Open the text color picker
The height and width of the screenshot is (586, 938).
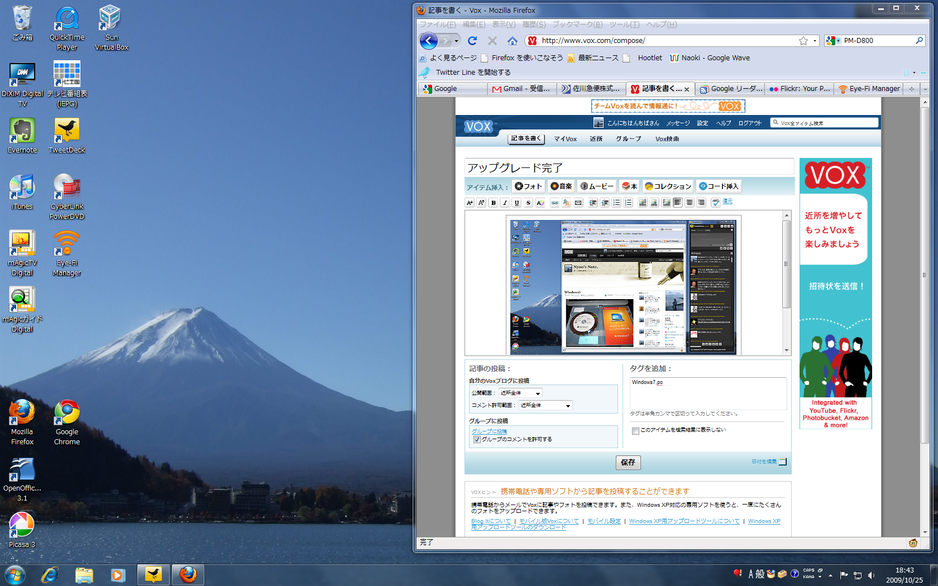540,203
